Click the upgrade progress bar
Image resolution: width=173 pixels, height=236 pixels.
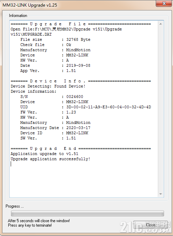tap(87, 213)
